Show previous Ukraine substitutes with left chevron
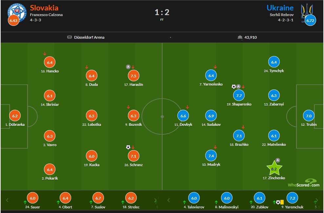 (169, 200)
